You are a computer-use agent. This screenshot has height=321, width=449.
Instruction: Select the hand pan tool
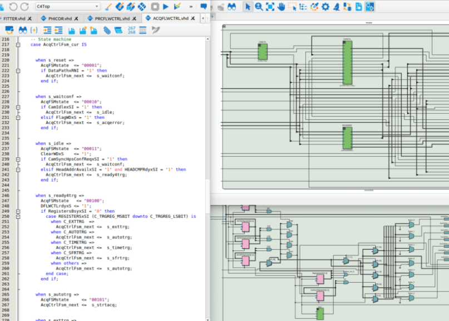click(x=282, y=7)
